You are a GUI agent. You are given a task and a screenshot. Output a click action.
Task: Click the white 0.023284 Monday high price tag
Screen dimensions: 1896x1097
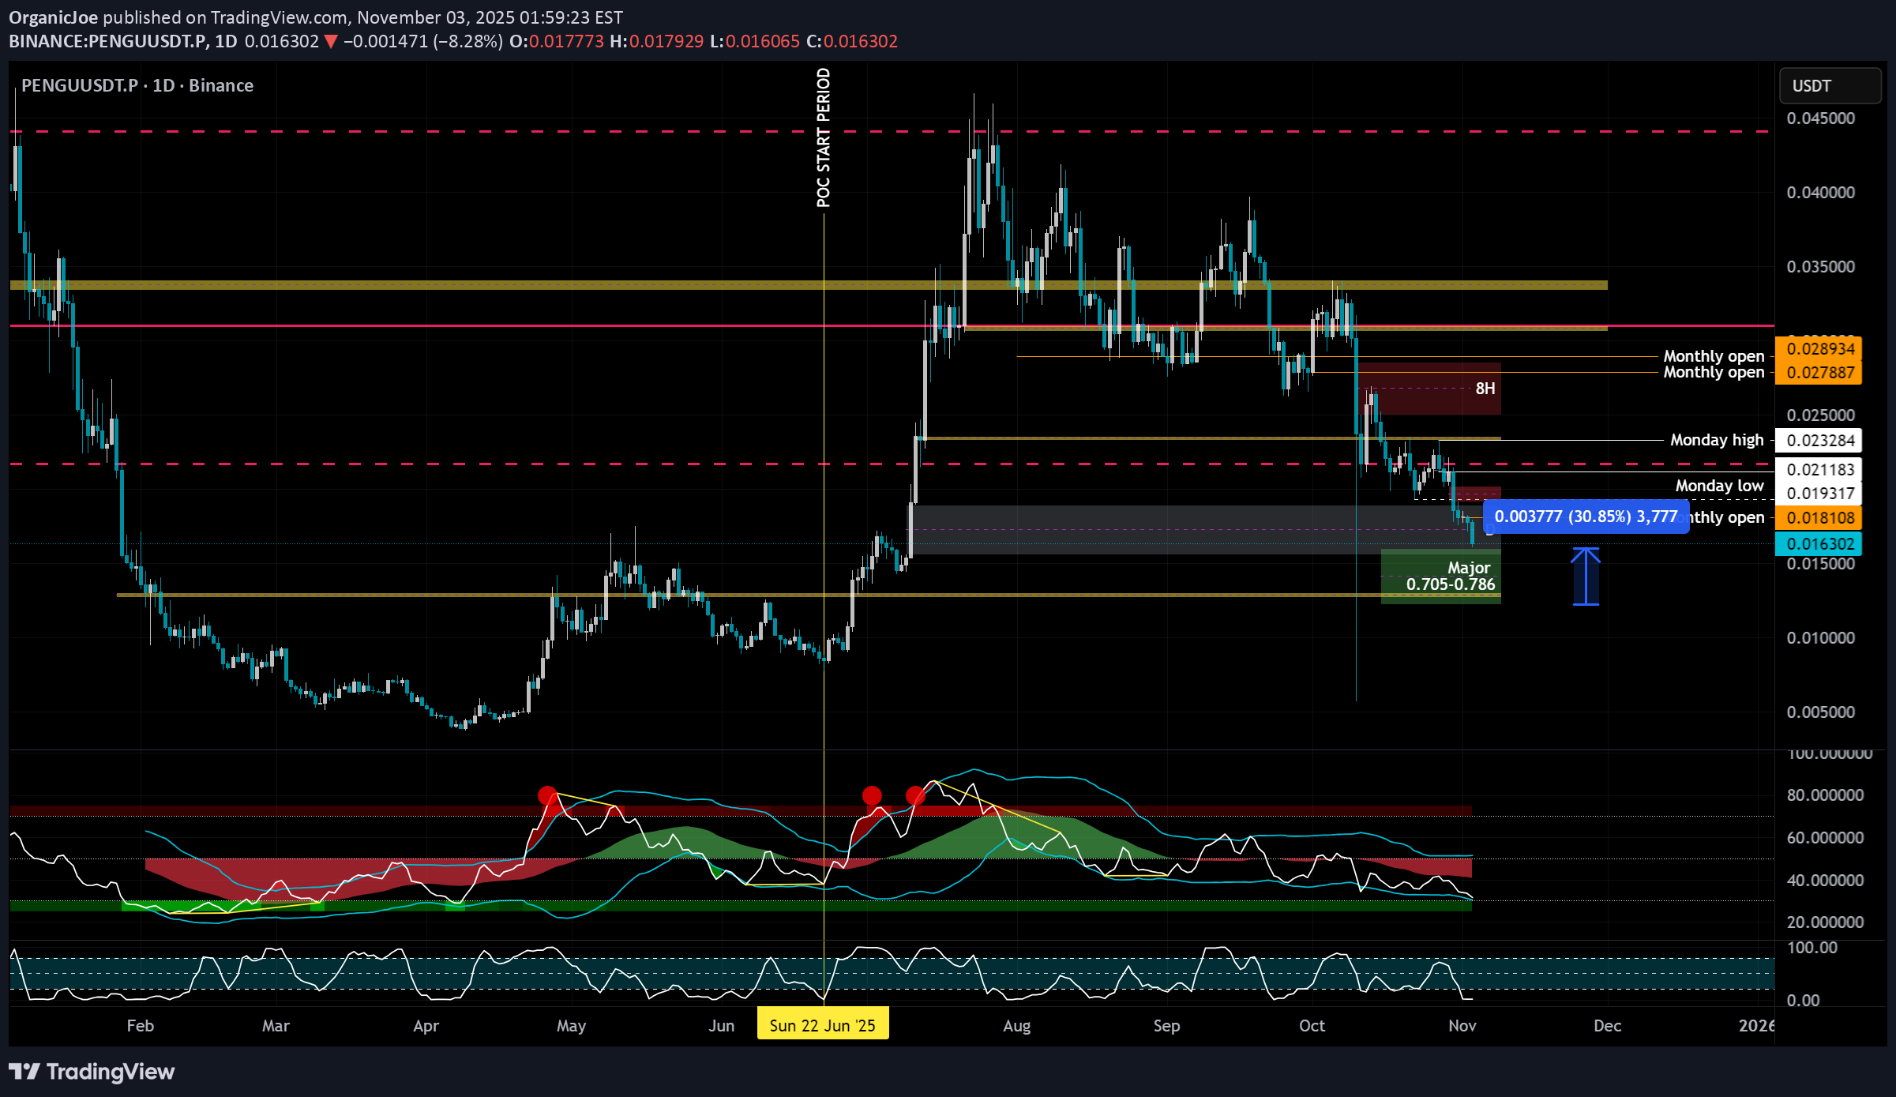click(x=1819, y=440)
